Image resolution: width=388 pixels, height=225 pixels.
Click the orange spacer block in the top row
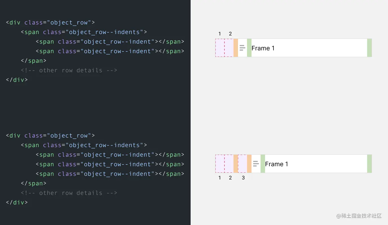pos(236,48)
